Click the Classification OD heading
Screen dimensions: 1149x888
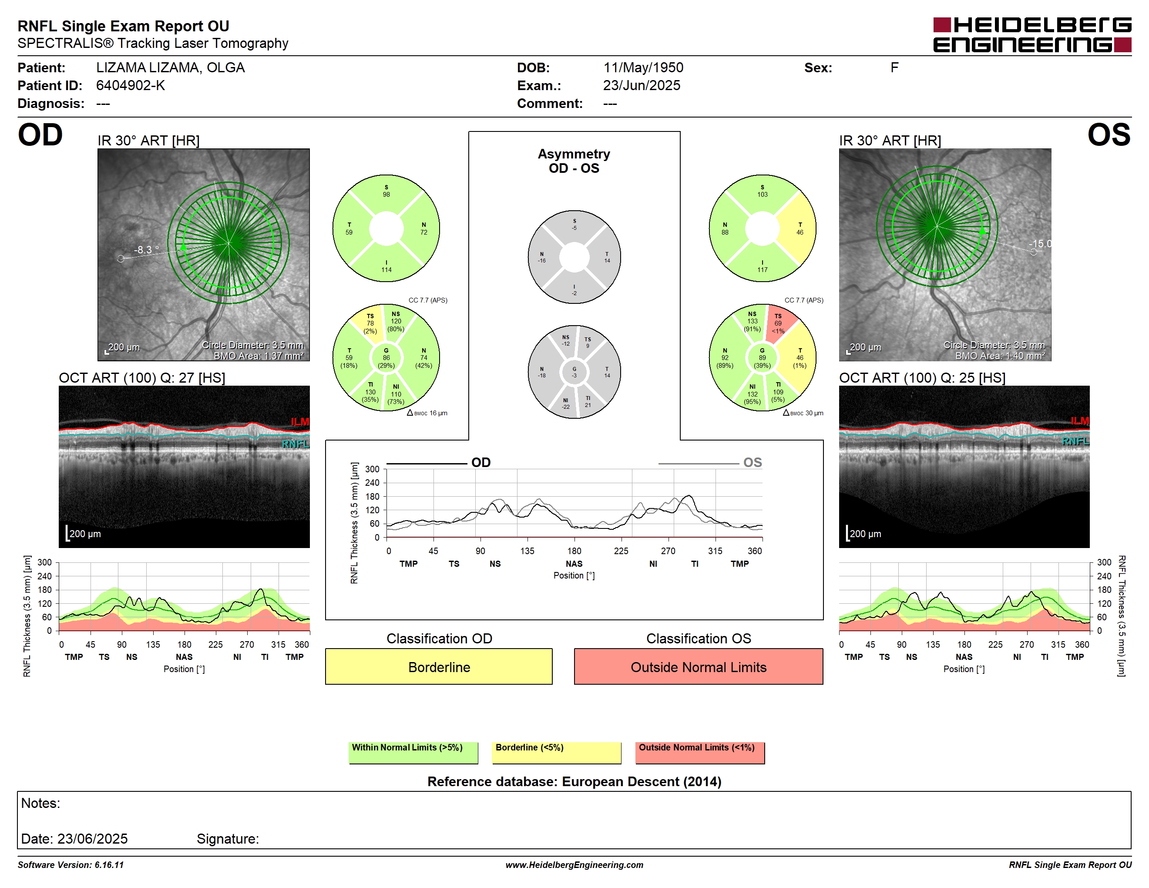click(439, 639)
